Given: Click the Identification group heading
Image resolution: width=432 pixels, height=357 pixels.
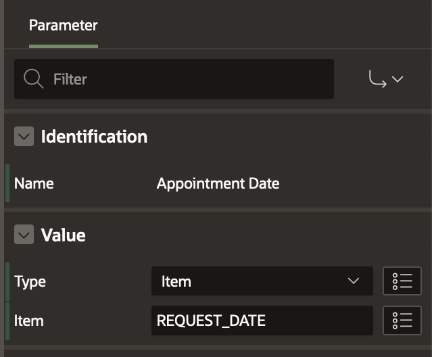Looking at the screenshot, I should tap(94, 137).
